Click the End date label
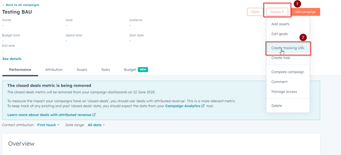341x155 pixels. pos(9,46)
